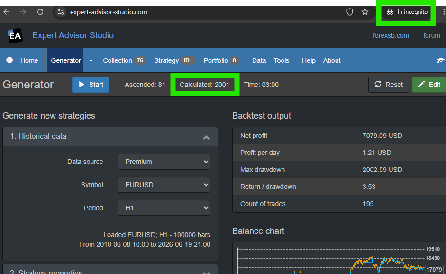Open the Collection tab
The image size is (446, 274).
tap(124, 60)
